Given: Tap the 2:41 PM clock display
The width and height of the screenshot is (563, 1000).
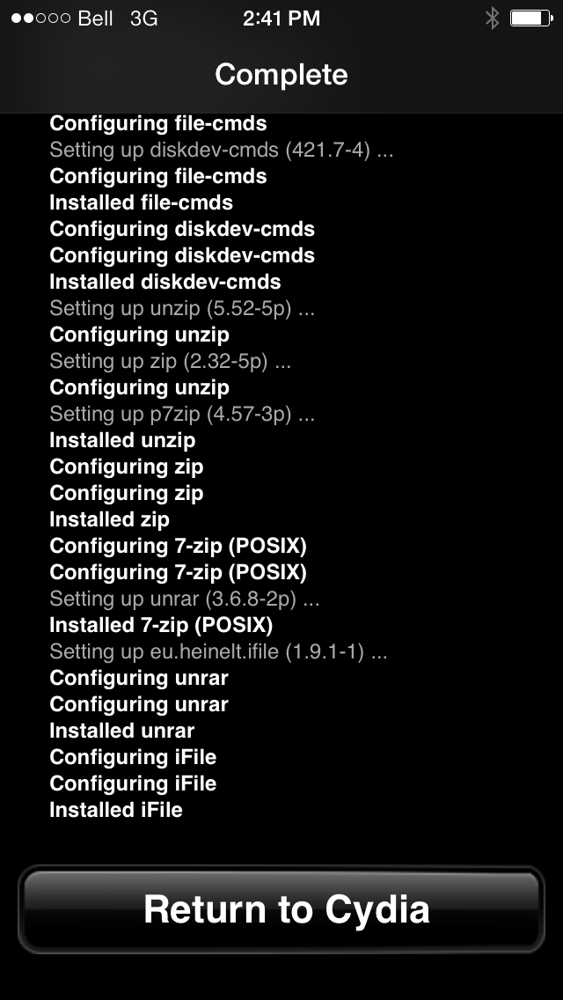Looking at the screenshot, I should pyautogui.click(x=281, y=17).
